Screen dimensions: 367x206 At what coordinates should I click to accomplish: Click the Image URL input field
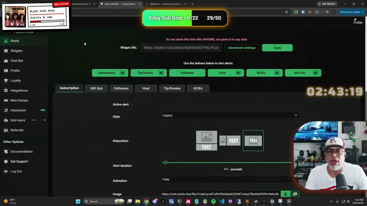coord(220,194)
